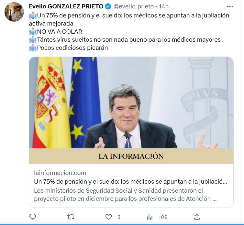Open the lainformacion.com domain link
The height and width of the screenshot is (225, 244).
coord(60,173)
